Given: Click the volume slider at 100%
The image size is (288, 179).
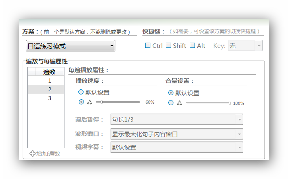Looking at the screenshot, I should 208,103.
